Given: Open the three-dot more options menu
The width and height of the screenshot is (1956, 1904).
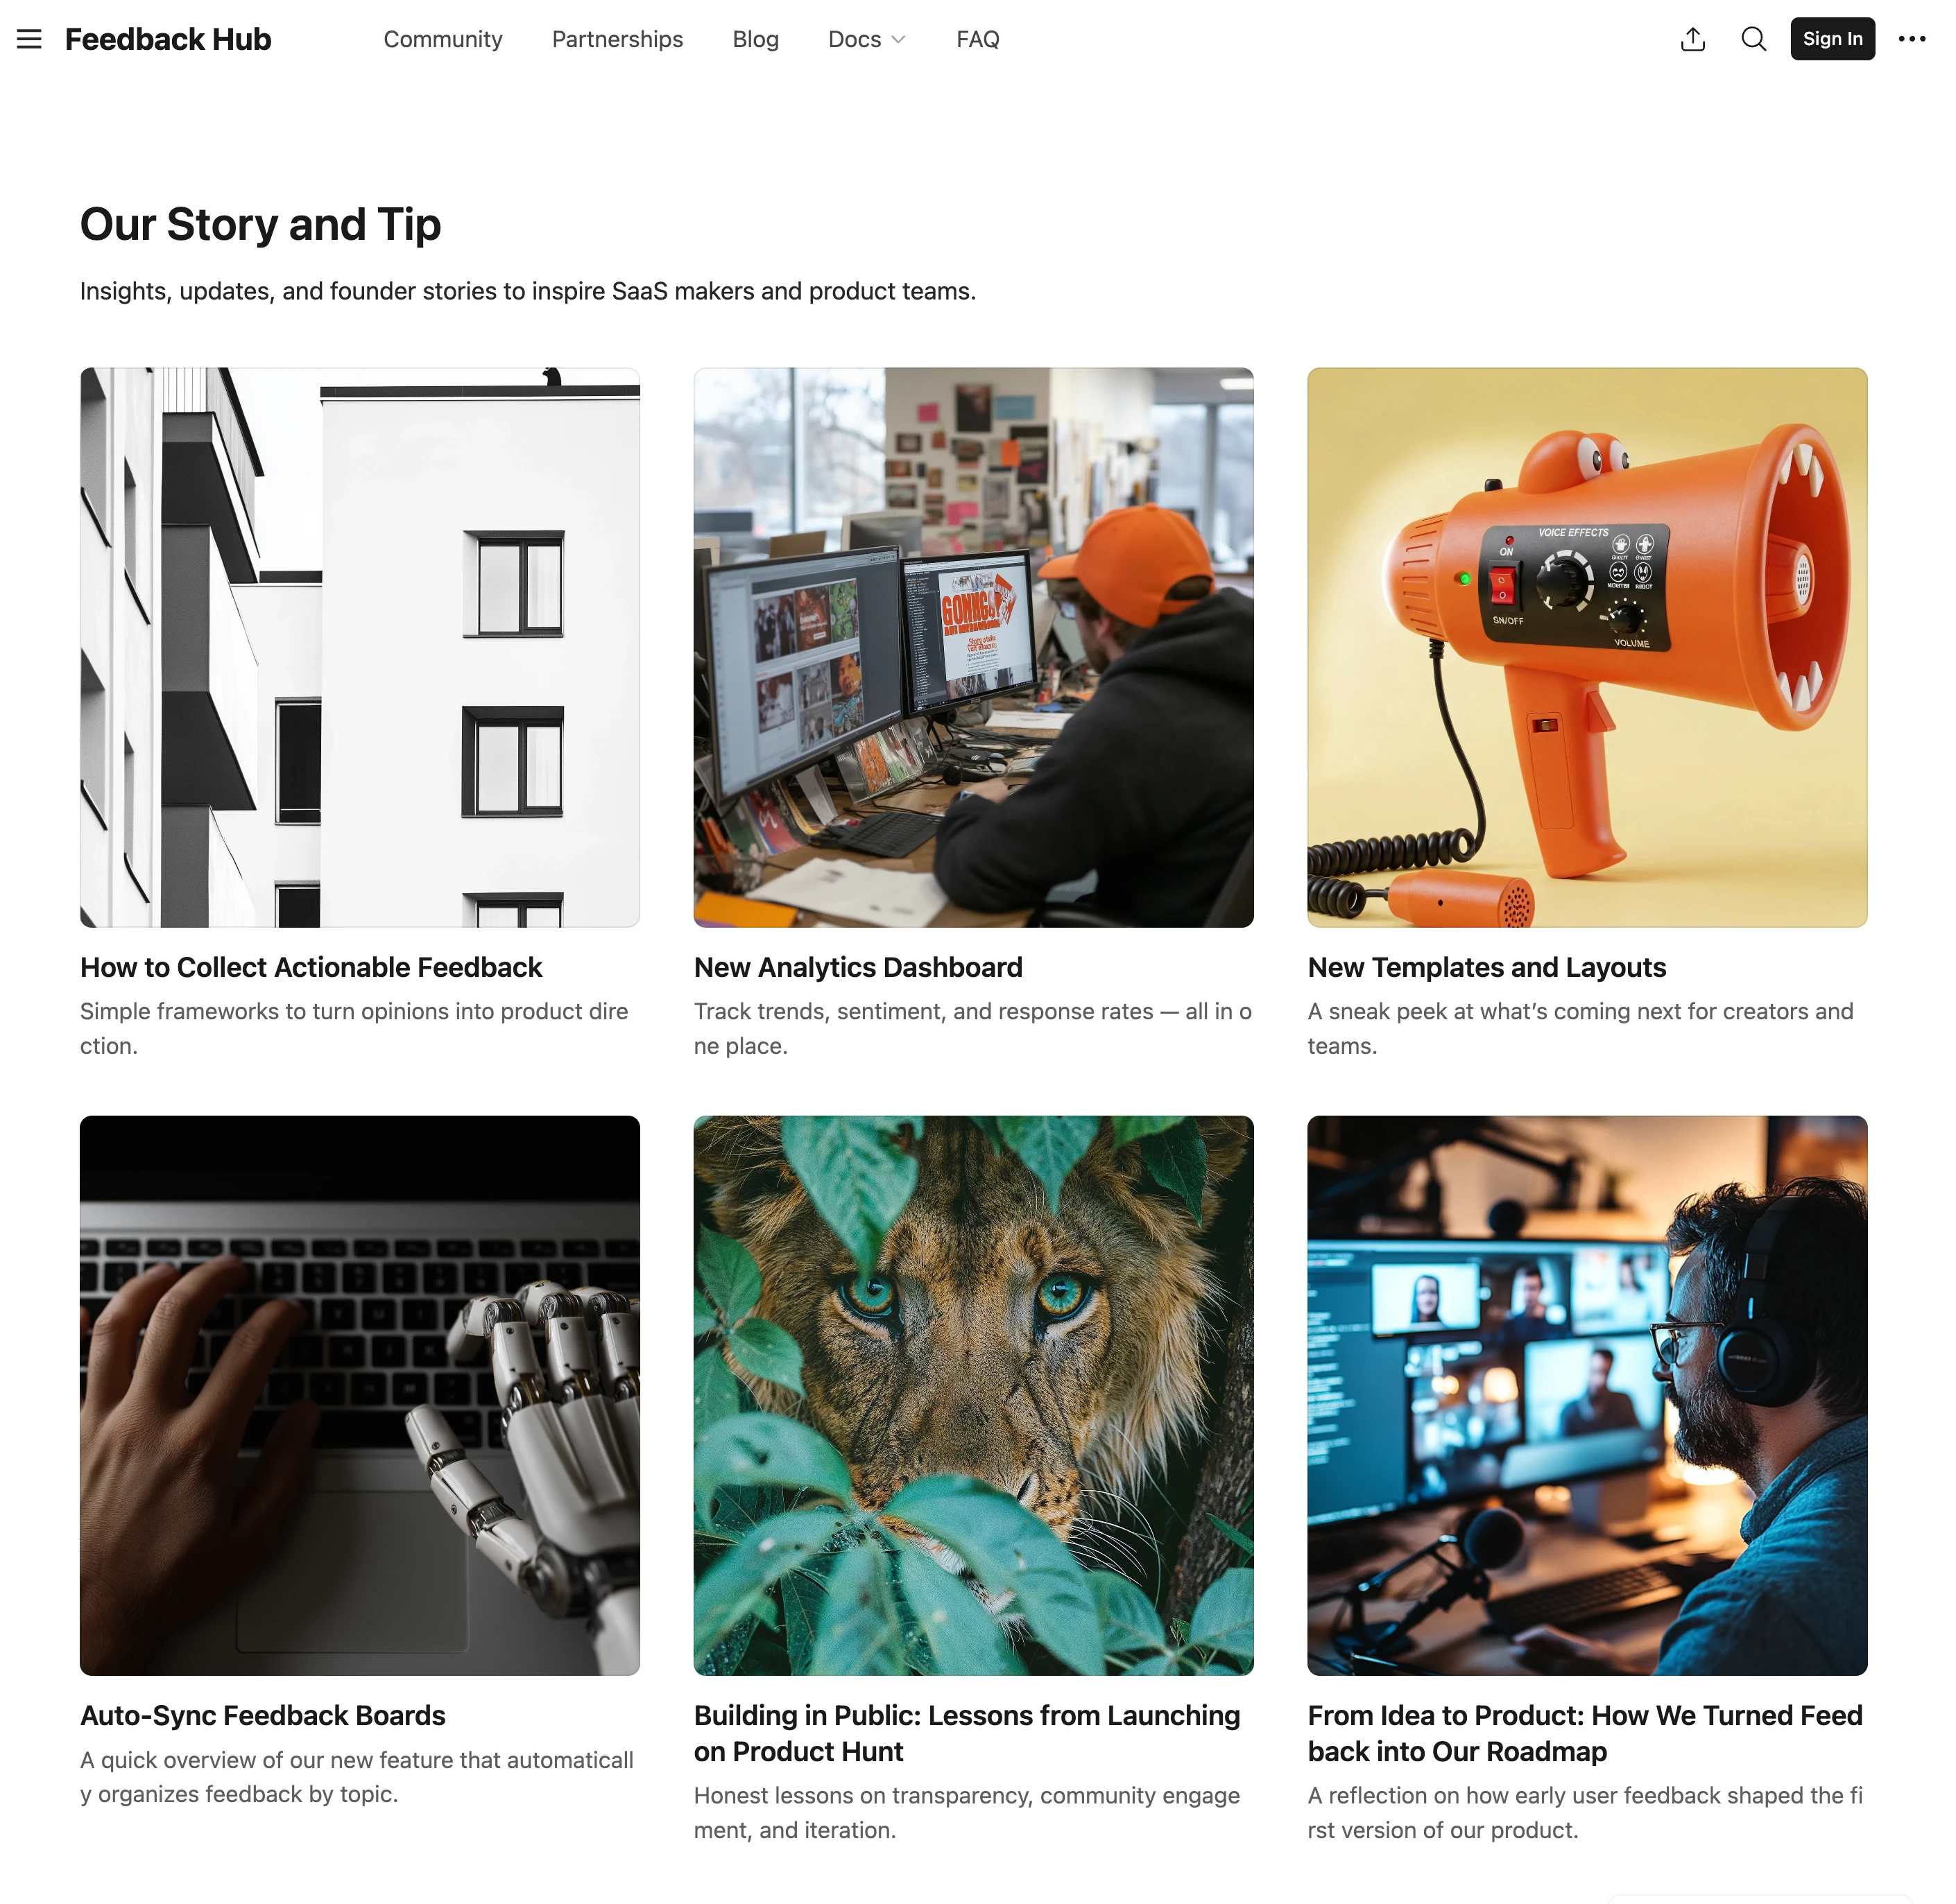Looking at the screenshot, I should click(1912, 39).
